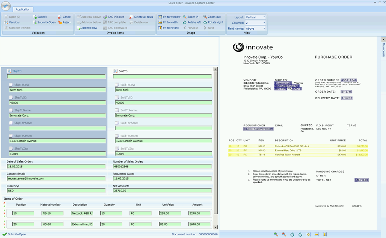Click rotate left icon below document
Image resolution: width=386 pixels, height=238 pixels.
292,234
